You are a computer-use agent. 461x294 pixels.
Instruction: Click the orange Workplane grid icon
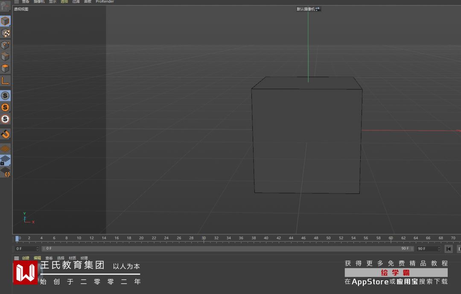click(5, 149)
